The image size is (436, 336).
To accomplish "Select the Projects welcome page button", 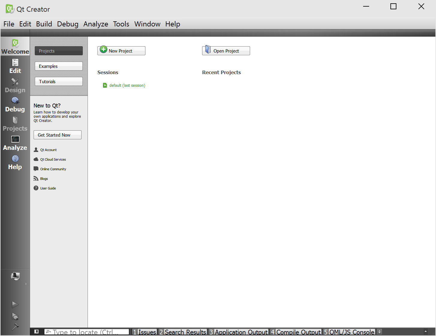I will 59,51.
